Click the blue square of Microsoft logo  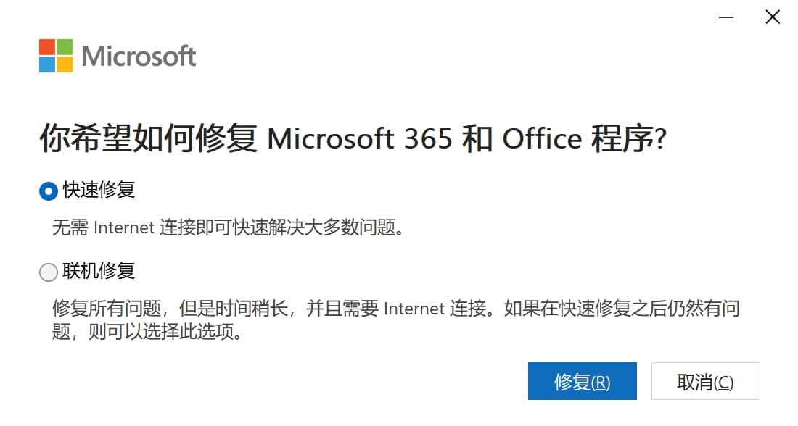click(x=47, y=64)
